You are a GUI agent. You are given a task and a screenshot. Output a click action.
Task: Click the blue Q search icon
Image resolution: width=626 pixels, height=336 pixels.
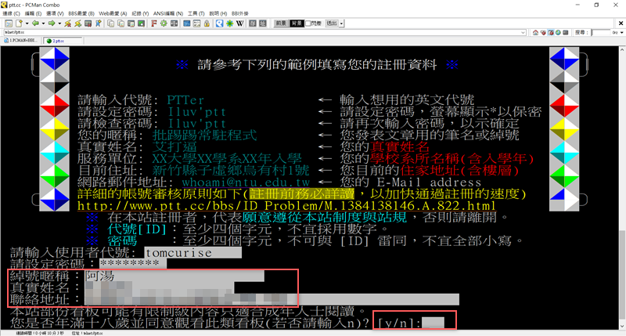(220, 23)
